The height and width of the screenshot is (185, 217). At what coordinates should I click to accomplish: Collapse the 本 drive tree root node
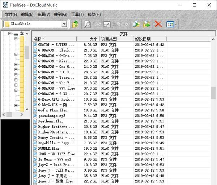tap(10, 34)
